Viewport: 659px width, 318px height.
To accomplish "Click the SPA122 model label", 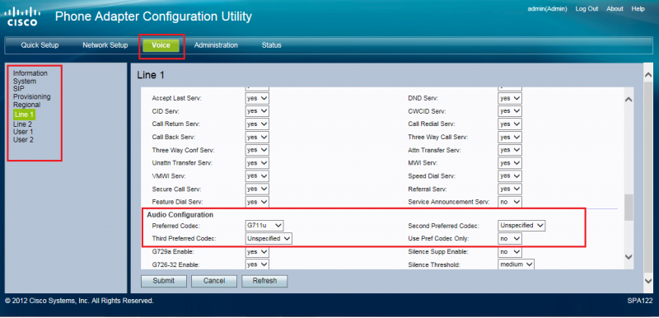I will click(x=640, y=302).
